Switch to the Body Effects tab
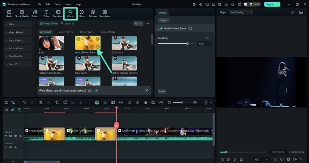309x163 pixels. pyautogui.click(x=87, y=32)
